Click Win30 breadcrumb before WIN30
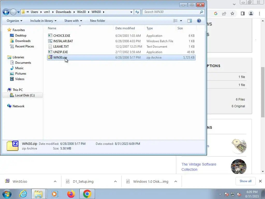265x199 pixels. (81, 12)
